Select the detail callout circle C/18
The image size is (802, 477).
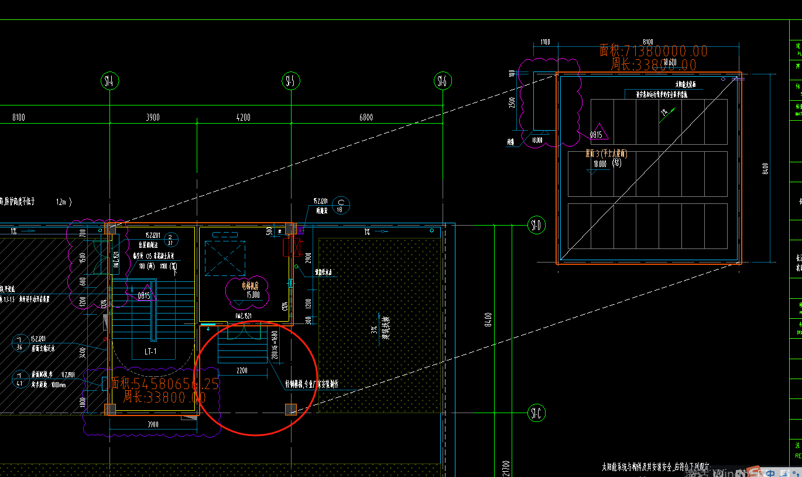pos(341,205)
